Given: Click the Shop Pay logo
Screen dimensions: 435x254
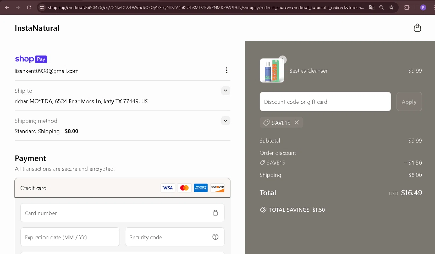Looking at the screenshot, I should (31, 59).
